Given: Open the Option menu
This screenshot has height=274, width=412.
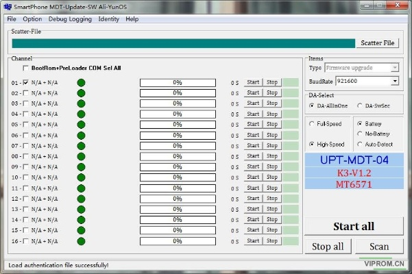Looking at the screenshot, I should [x=32, y=19].
